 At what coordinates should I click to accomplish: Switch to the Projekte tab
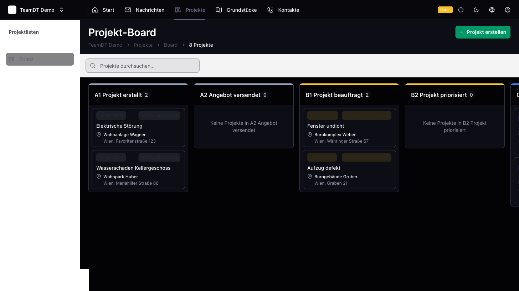190,10
